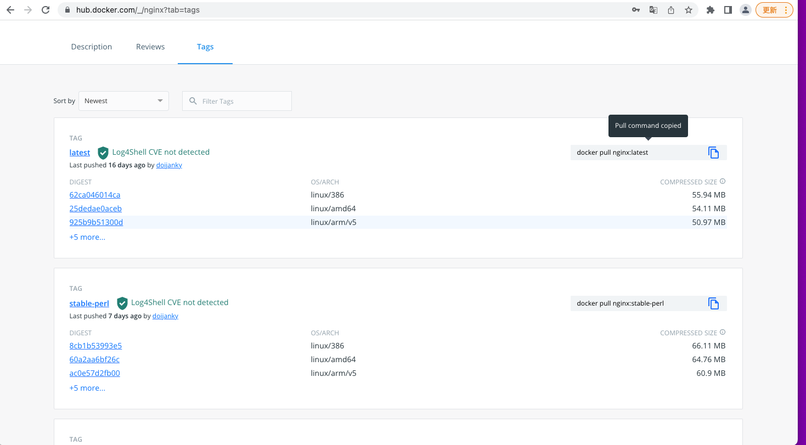Bookmark this page with star
Screen dimensions: 806x445
click(689, 10)
